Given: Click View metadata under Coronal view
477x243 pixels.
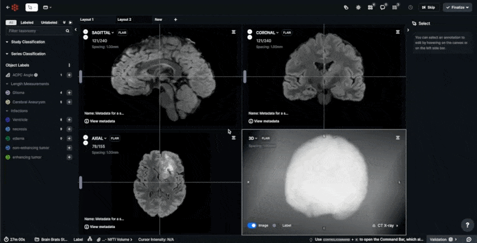Looking at the screenshot, I should pyautogui.click(x=267, y=121).
